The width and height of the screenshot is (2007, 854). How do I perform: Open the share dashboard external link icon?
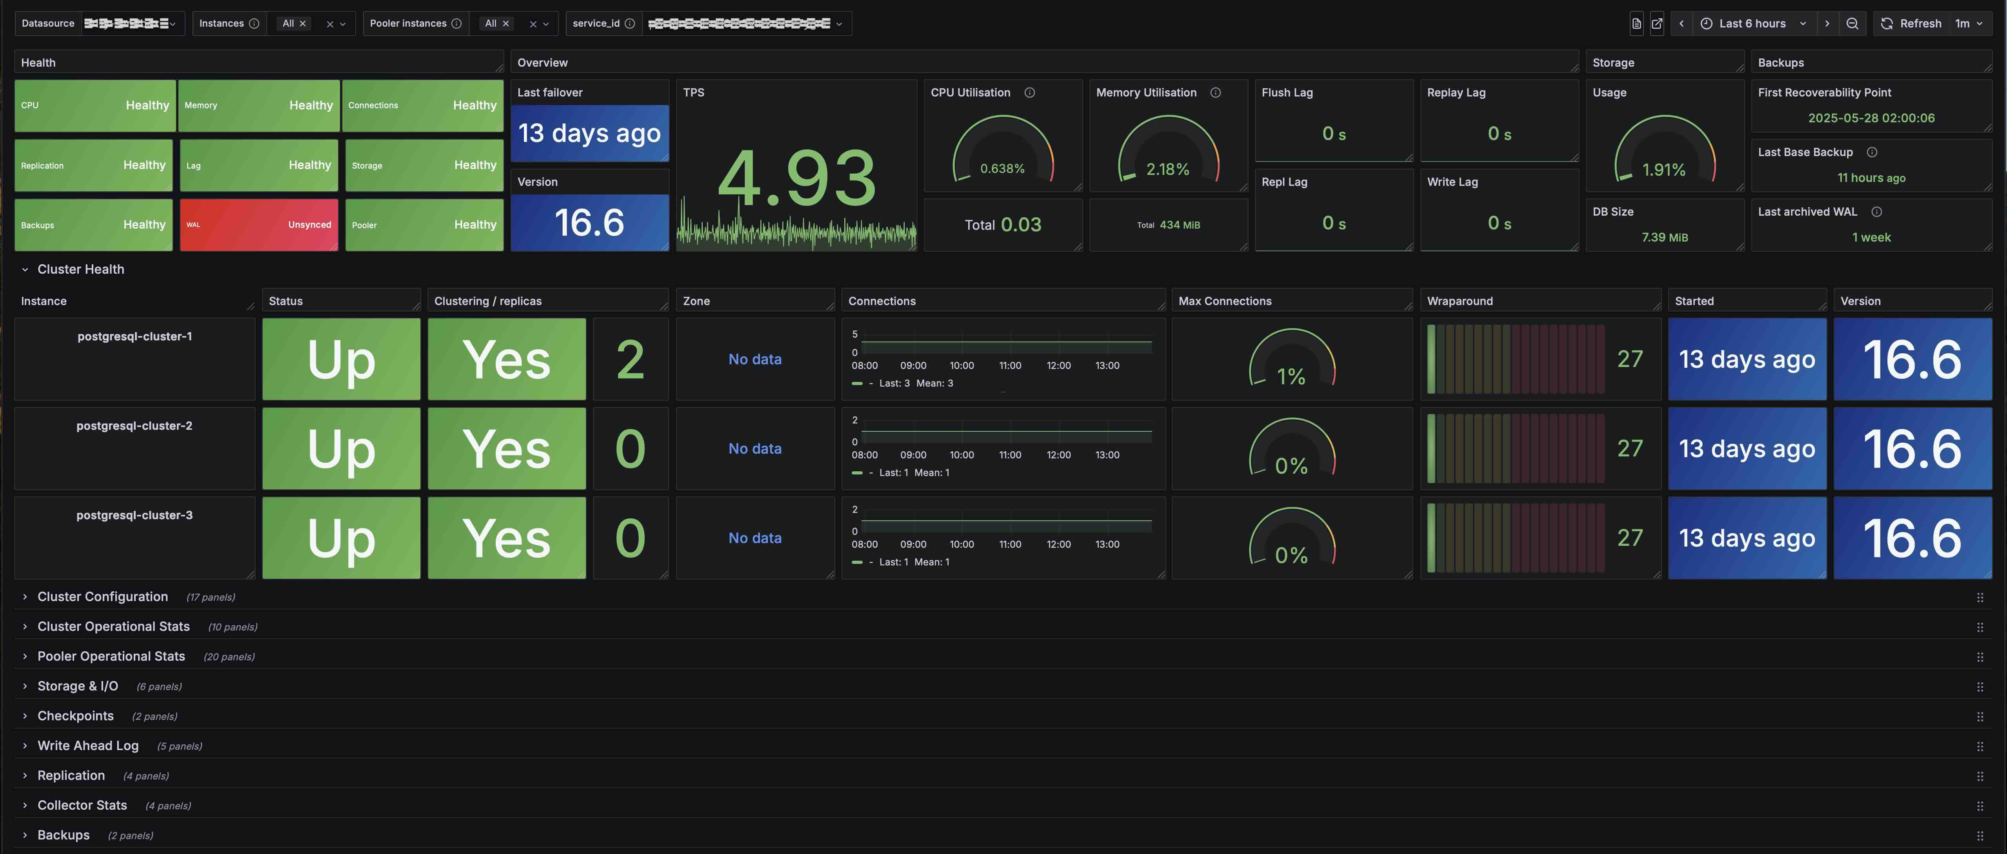click(1657, 24)
